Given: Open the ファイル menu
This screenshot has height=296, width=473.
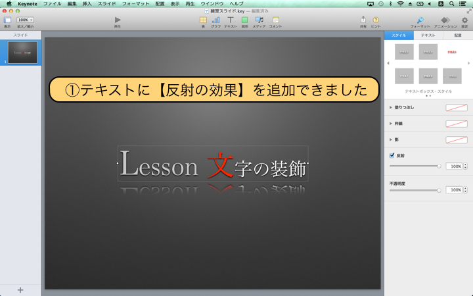Looking at the screenshot, I should [x=52, y=4].
